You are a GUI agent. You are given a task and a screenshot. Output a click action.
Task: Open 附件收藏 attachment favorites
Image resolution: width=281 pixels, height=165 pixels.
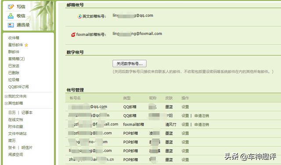[16, 126]
